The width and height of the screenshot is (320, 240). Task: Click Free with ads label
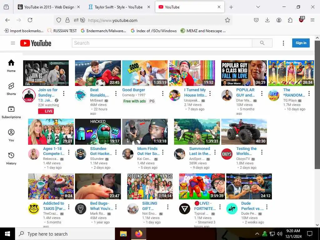pyautogui.click(x=134, y=101)
